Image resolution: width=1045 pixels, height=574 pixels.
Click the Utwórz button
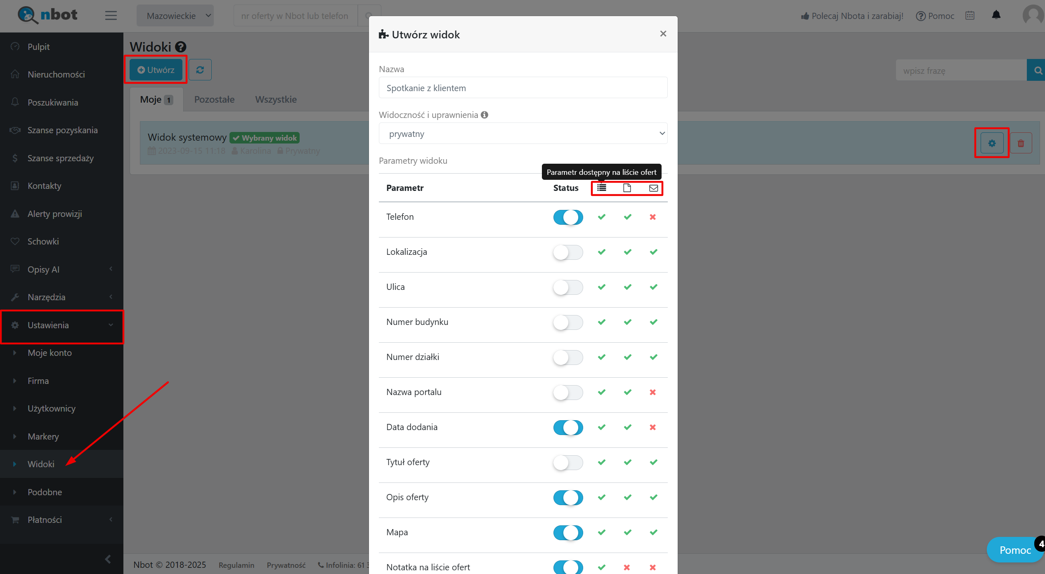(156, 70)
